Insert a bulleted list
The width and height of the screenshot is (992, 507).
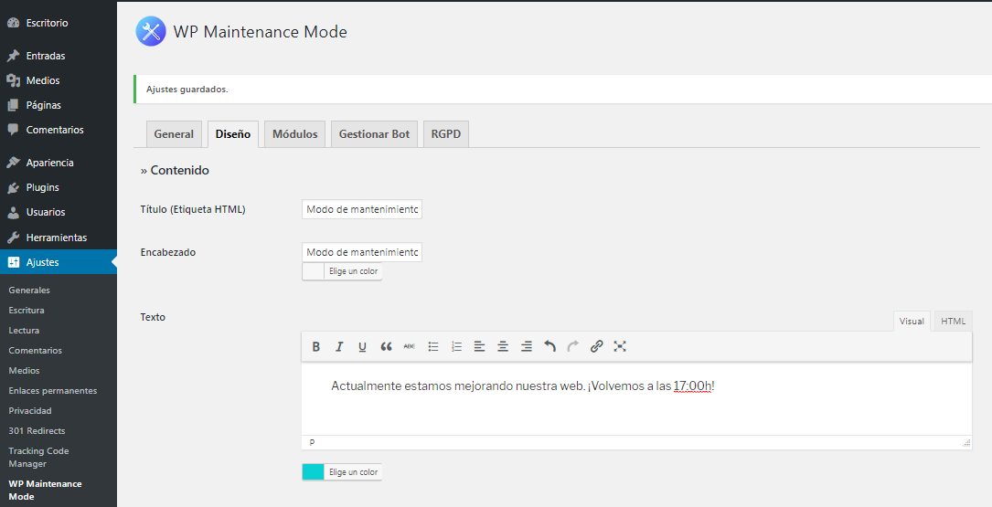coord(432,346)
